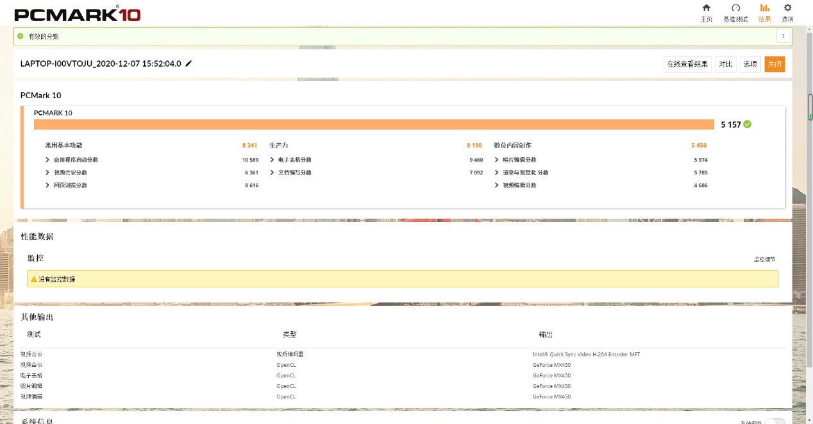The height and width of the screenshot is (424, 813).
Task: Click the orange 关闭 button
Action: (774, 64)
